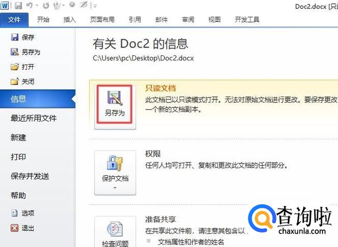Click the Undo arrow in quick access toolbar

(x=30, y=5)
